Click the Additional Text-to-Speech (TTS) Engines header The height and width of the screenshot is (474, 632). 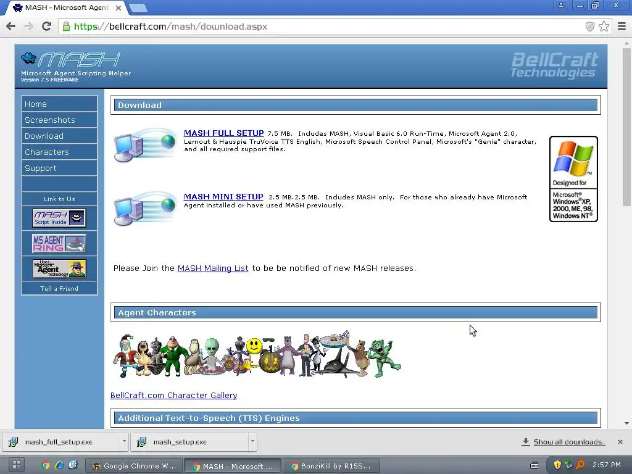click(355, 418)
